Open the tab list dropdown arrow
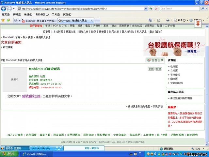 (20, 21)
